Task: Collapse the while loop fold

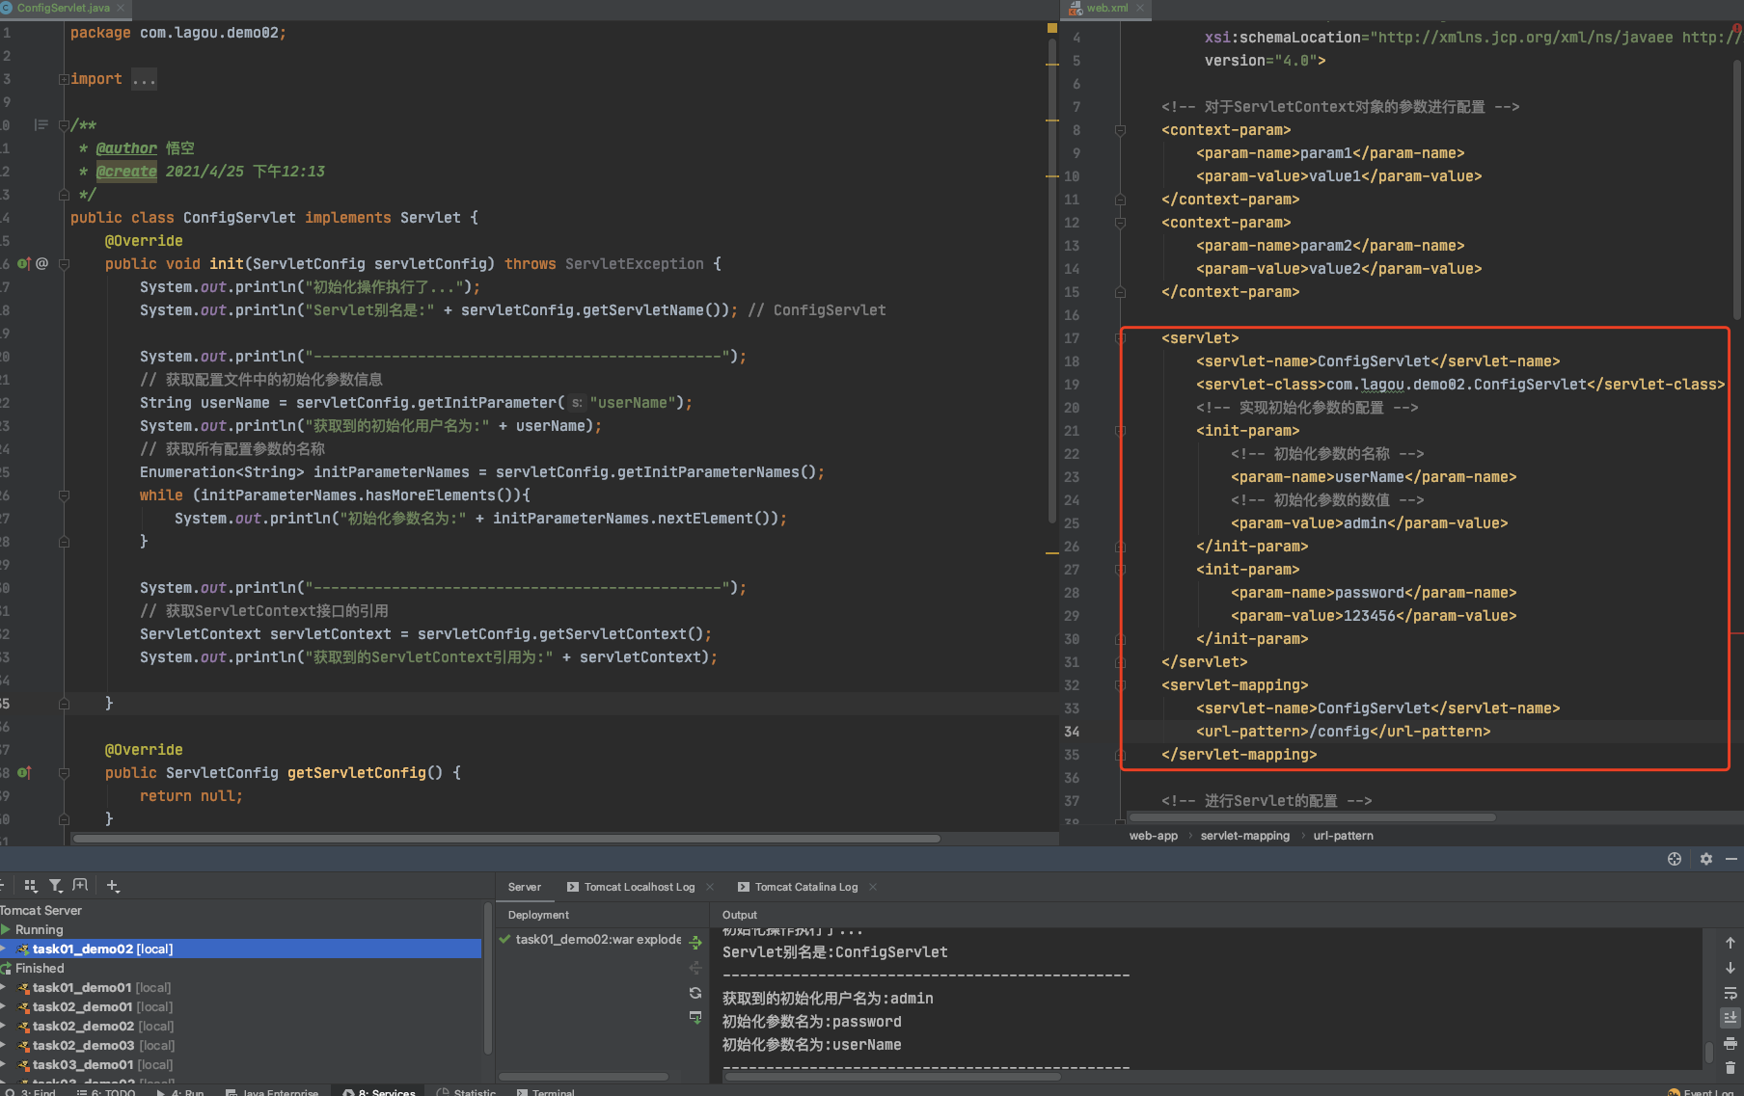Action: point(64,495)
